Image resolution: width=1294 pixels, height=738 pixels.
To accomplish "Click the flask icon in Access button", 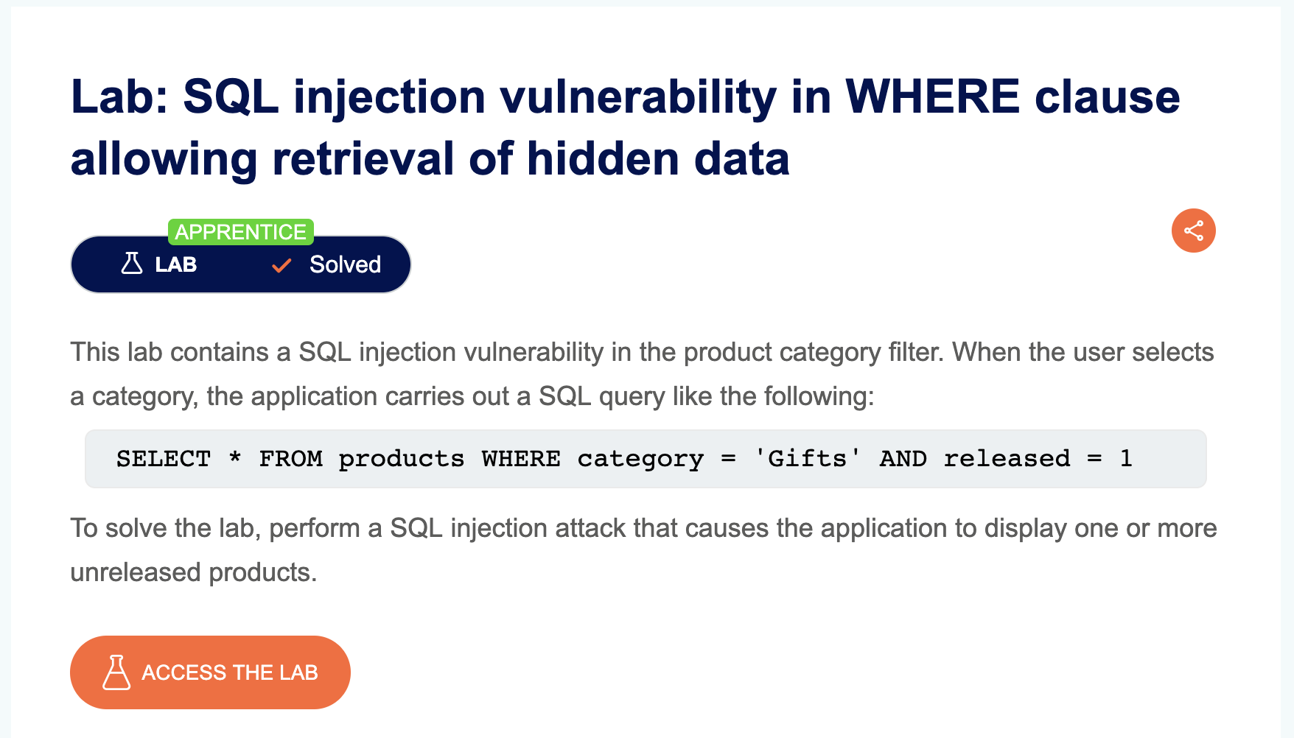I will pyautogui.click(x=116, y=672).
